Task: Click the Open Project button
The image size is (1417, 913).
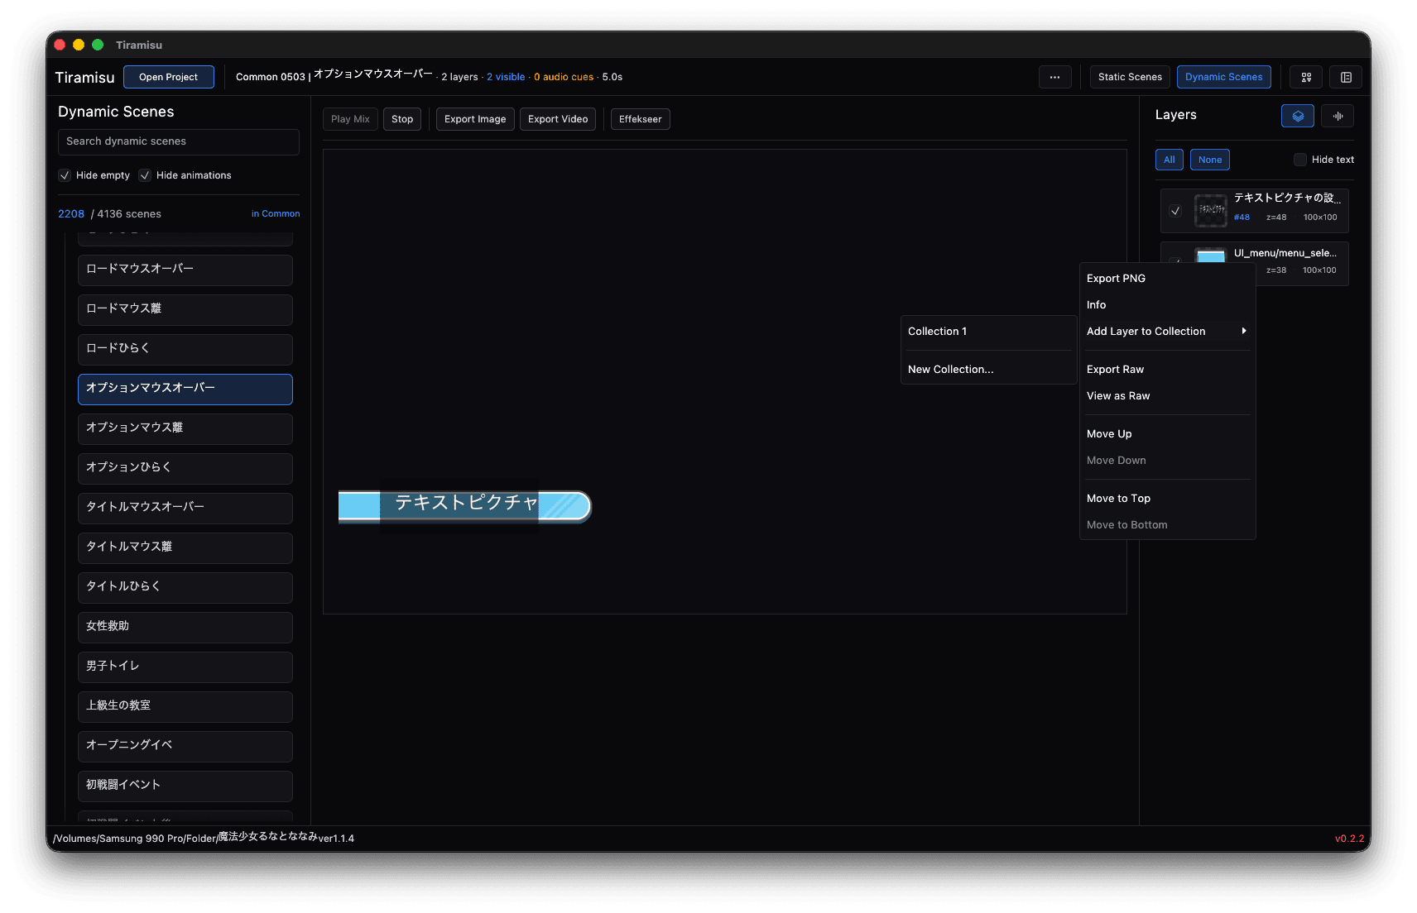Action: coord(169,77)
